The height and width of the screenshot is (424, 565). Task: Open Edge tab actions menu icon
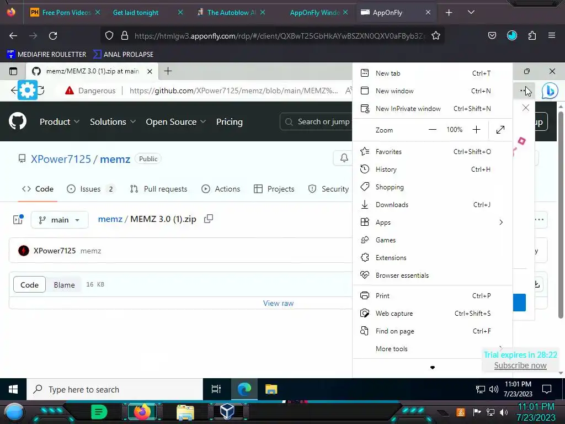[13, 71]
